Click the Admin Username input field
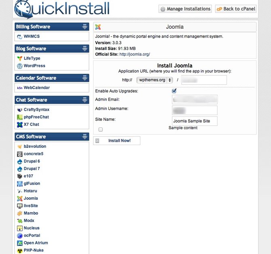The height and width of the screenshot is (254, 271). click(195, 110)
